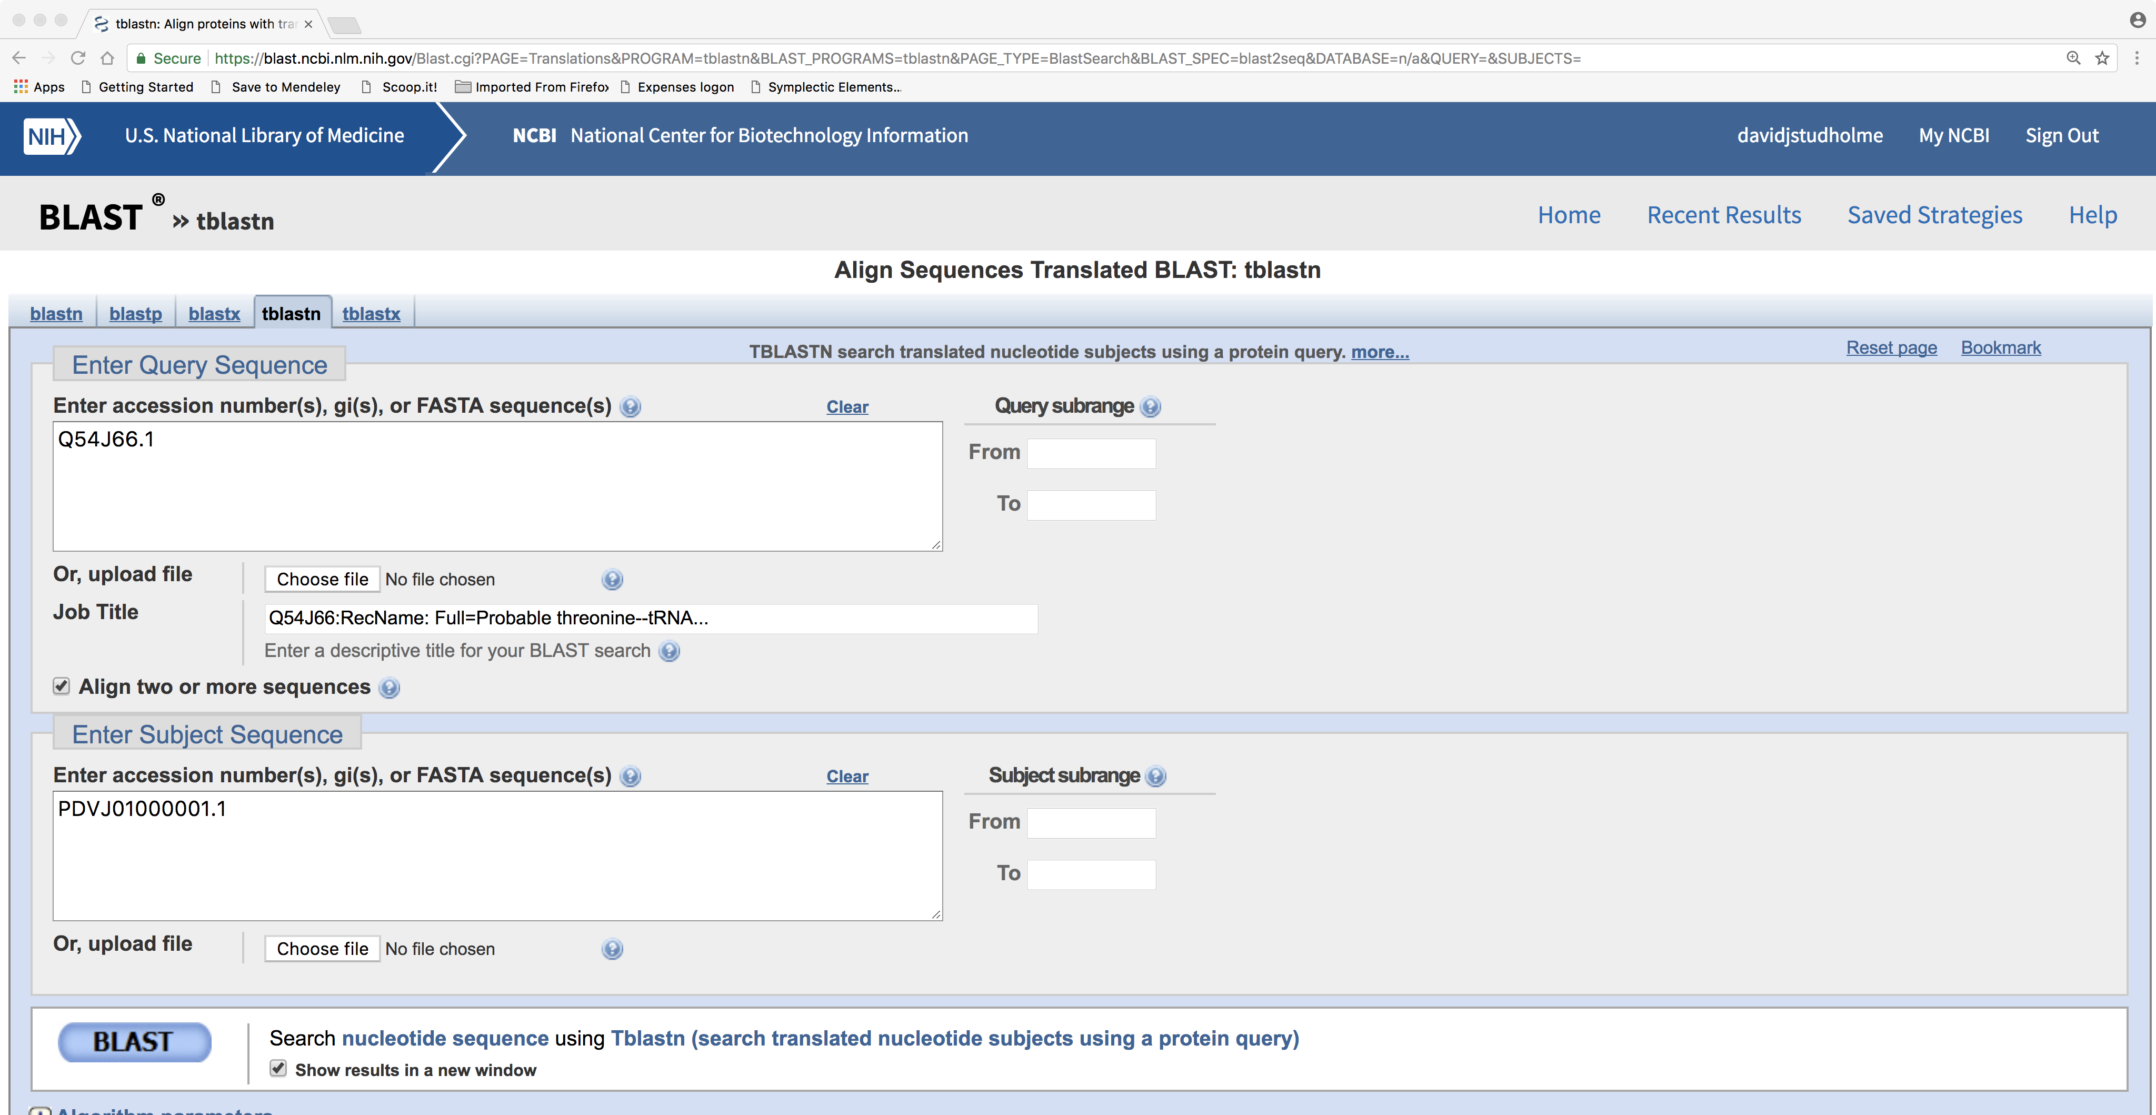Screen dimensions: 2156x1115
Task: Switch to the blastp tab
Action: (x=136, y=314)
